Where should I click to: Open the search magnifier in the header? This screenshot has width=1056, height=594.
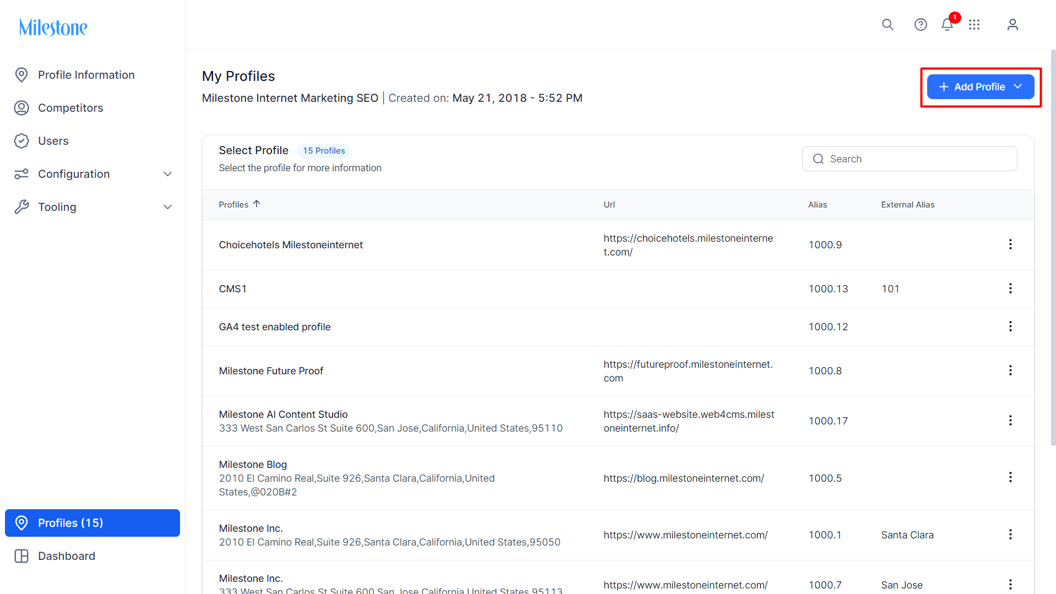click(x=888, y=24)
